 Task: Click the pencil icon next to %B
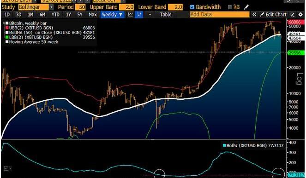click(246, 7)
